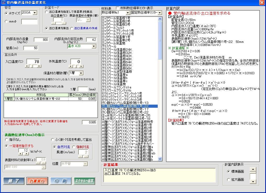The image size is (266, 193).
Task: Open the 熱伝導率No1 dropdown
Action: coord(128,13)
